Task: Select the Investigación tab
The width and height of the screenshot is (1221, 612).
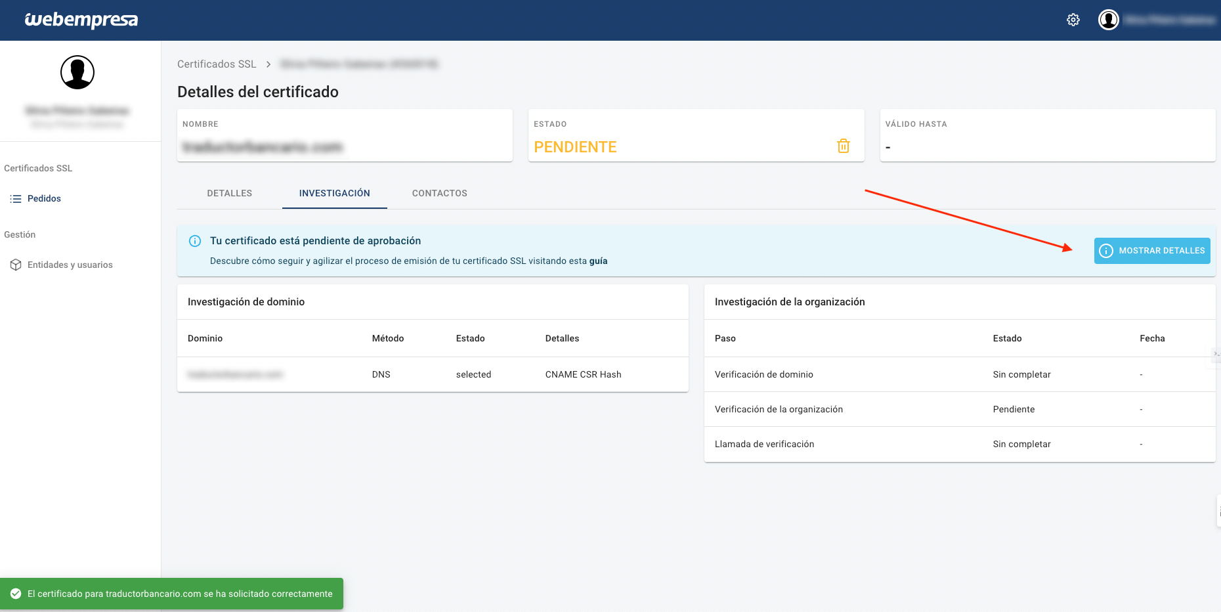Action: [335, 193]
